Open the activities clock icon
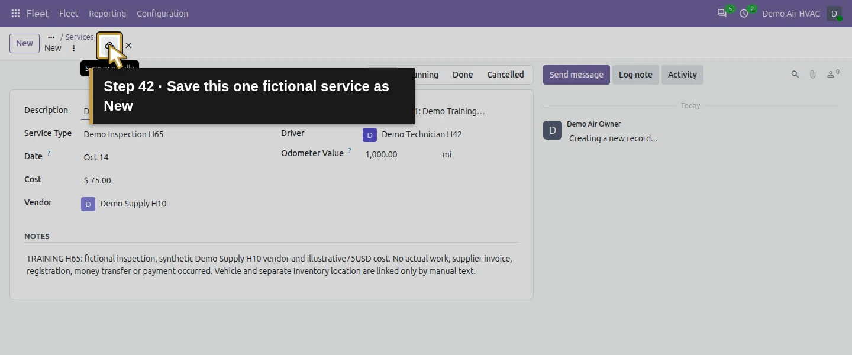The width and height of the screenshot is (852, 355). coord(744,14)
